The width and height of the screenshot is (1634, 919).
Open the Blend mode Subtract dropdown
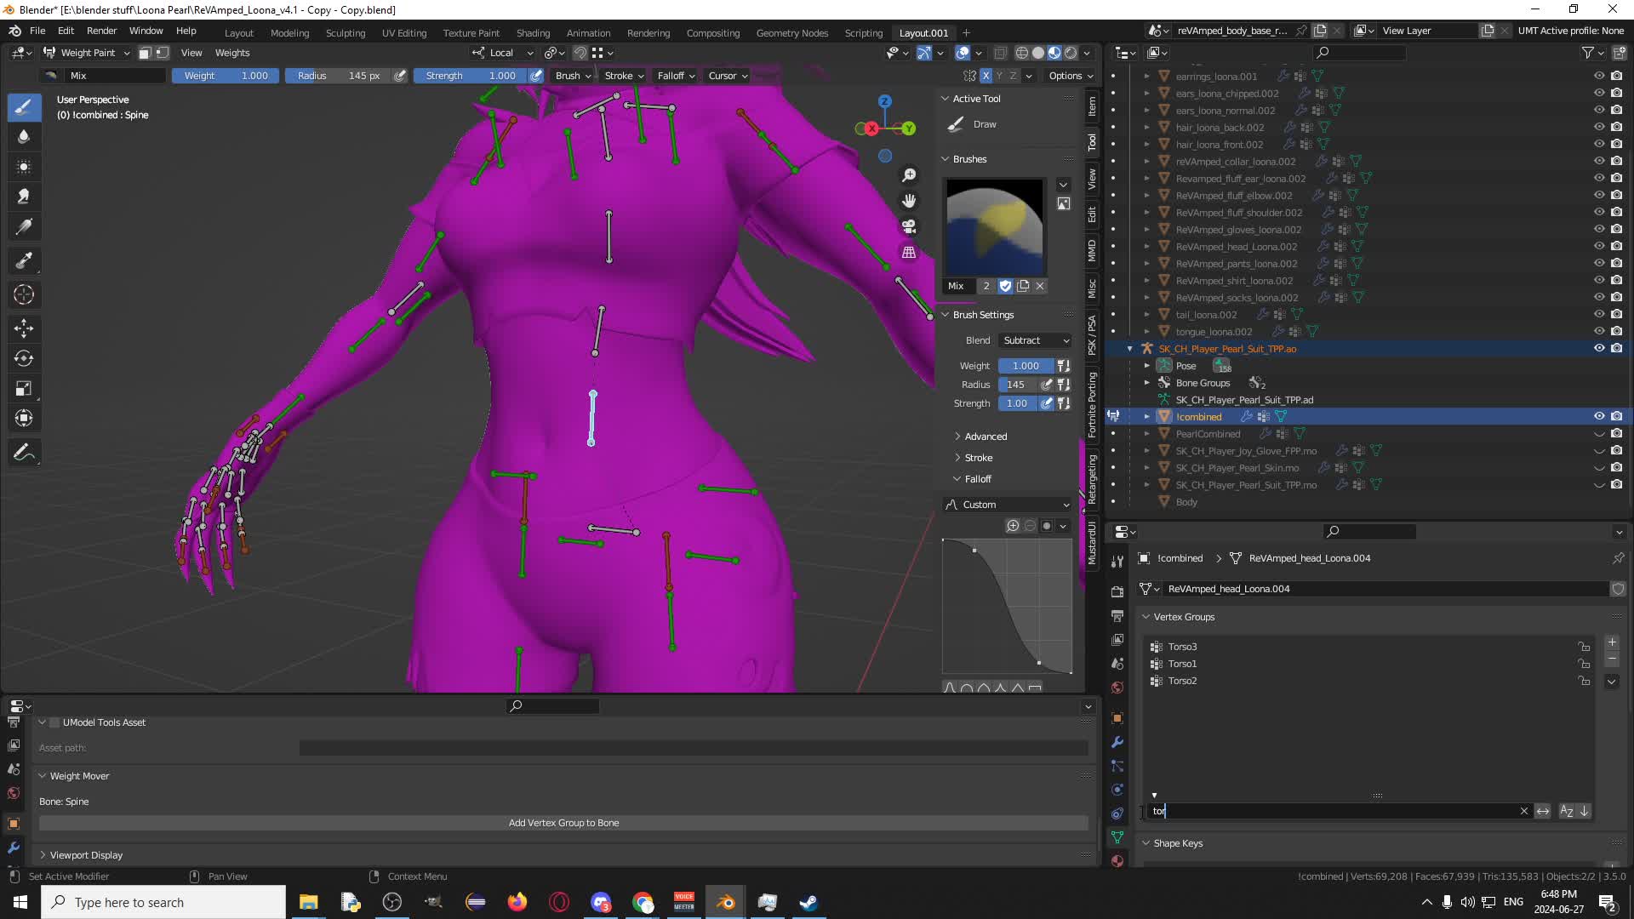(1036, 340)
